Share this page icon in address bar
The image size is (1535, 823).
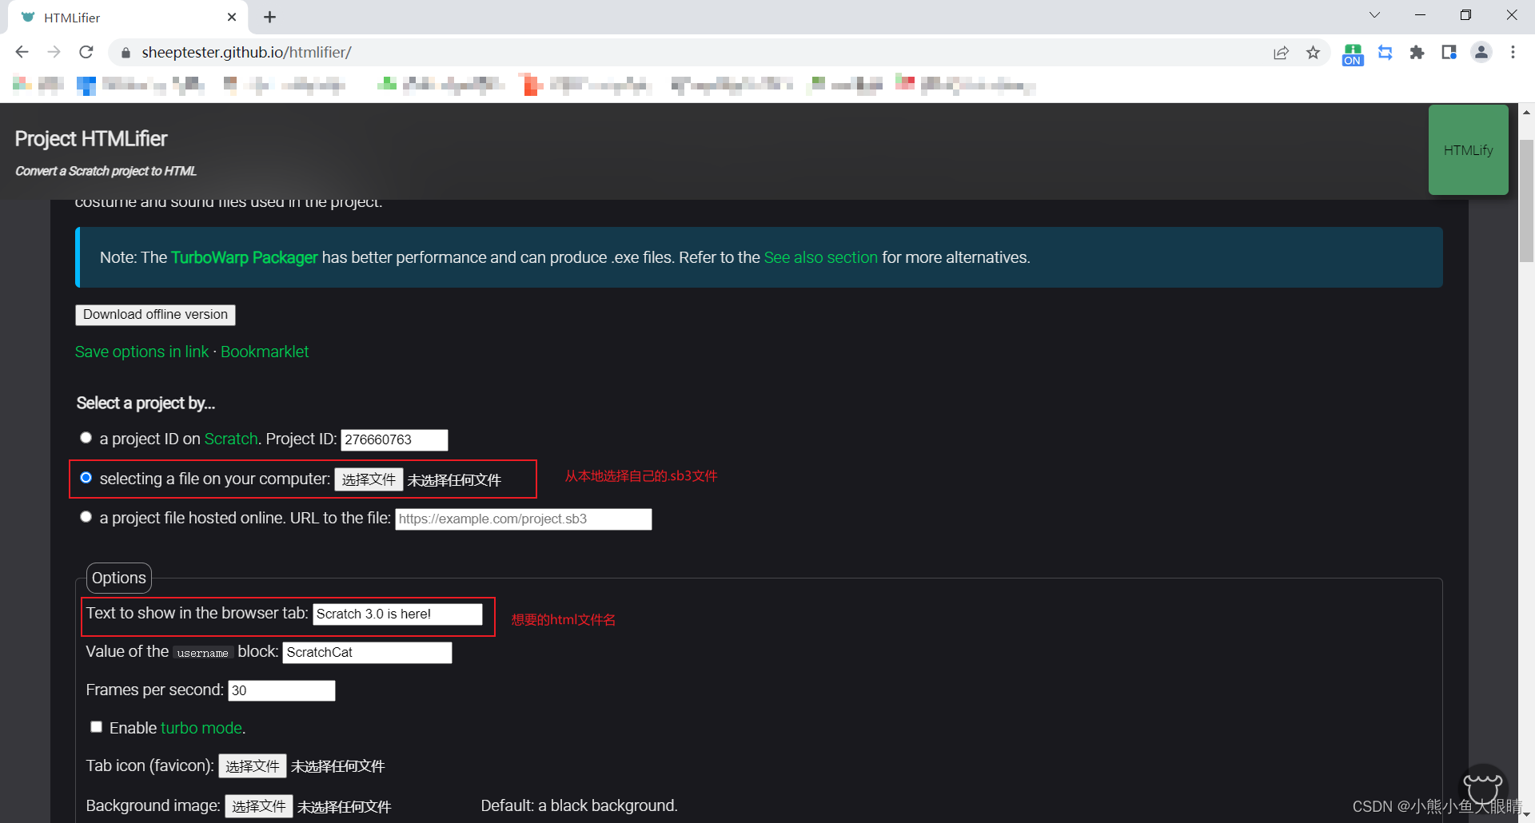(x=1281, y=53)
